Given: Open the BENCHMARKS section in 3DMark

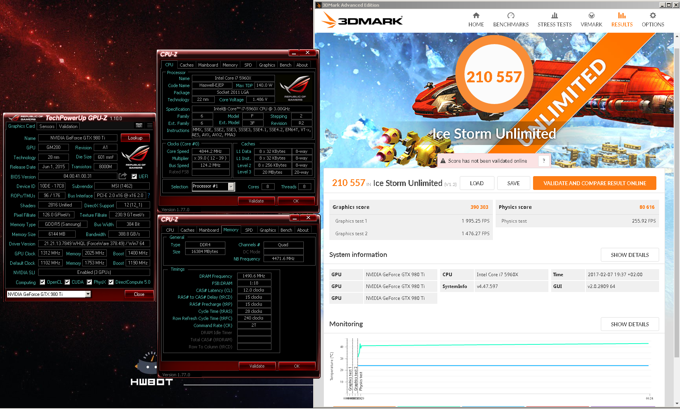Looking at the screenshot, I should [x=511, y=20].
